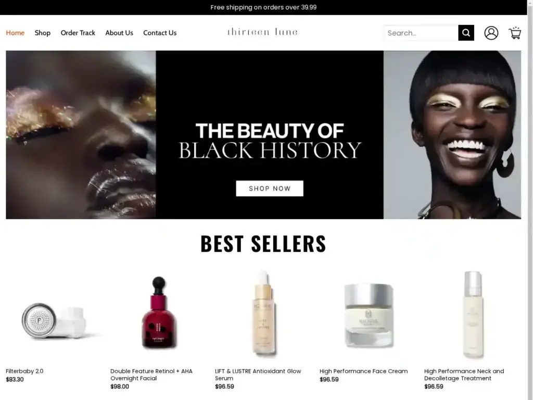Open Double Feature Retinol + AHA Overnight Facial link
The width and height of the screenshot is (533, 400).
click(151, 374)
